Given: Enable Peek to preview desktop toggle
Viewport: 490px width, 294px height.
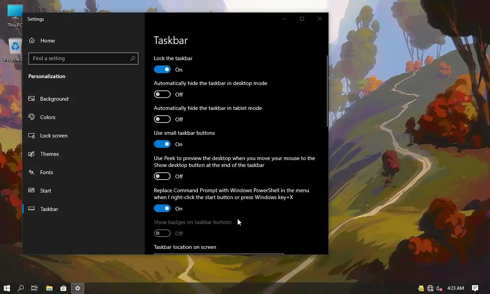Looking at the screenshot, I should pos(162,176).
